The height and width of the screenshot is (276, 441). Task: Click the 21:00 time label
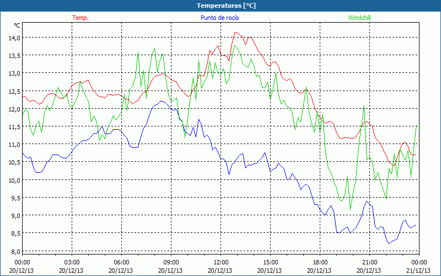click(x=369, y=263)
